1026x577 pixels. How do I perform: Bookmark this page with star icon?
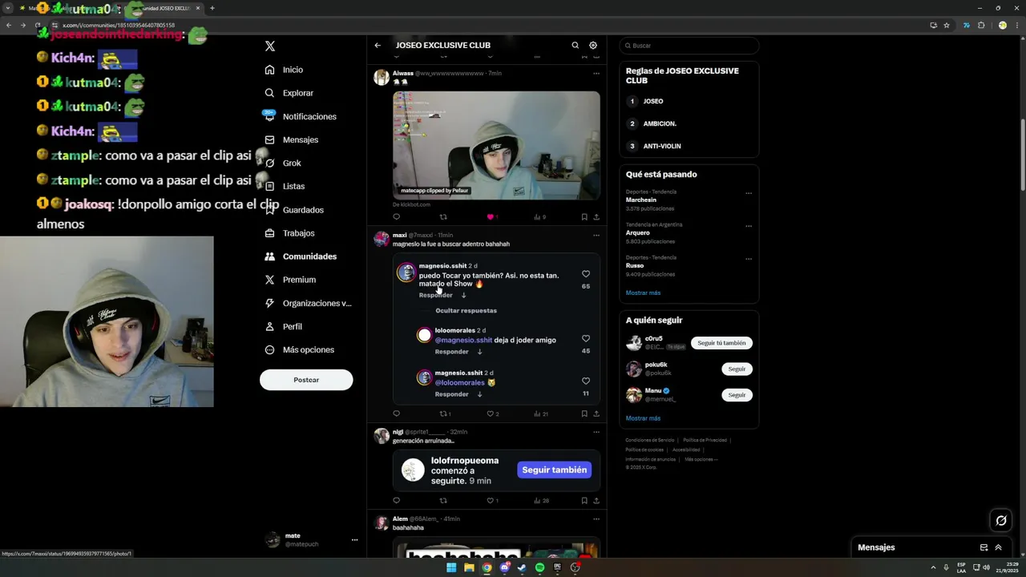pos(947,26)
